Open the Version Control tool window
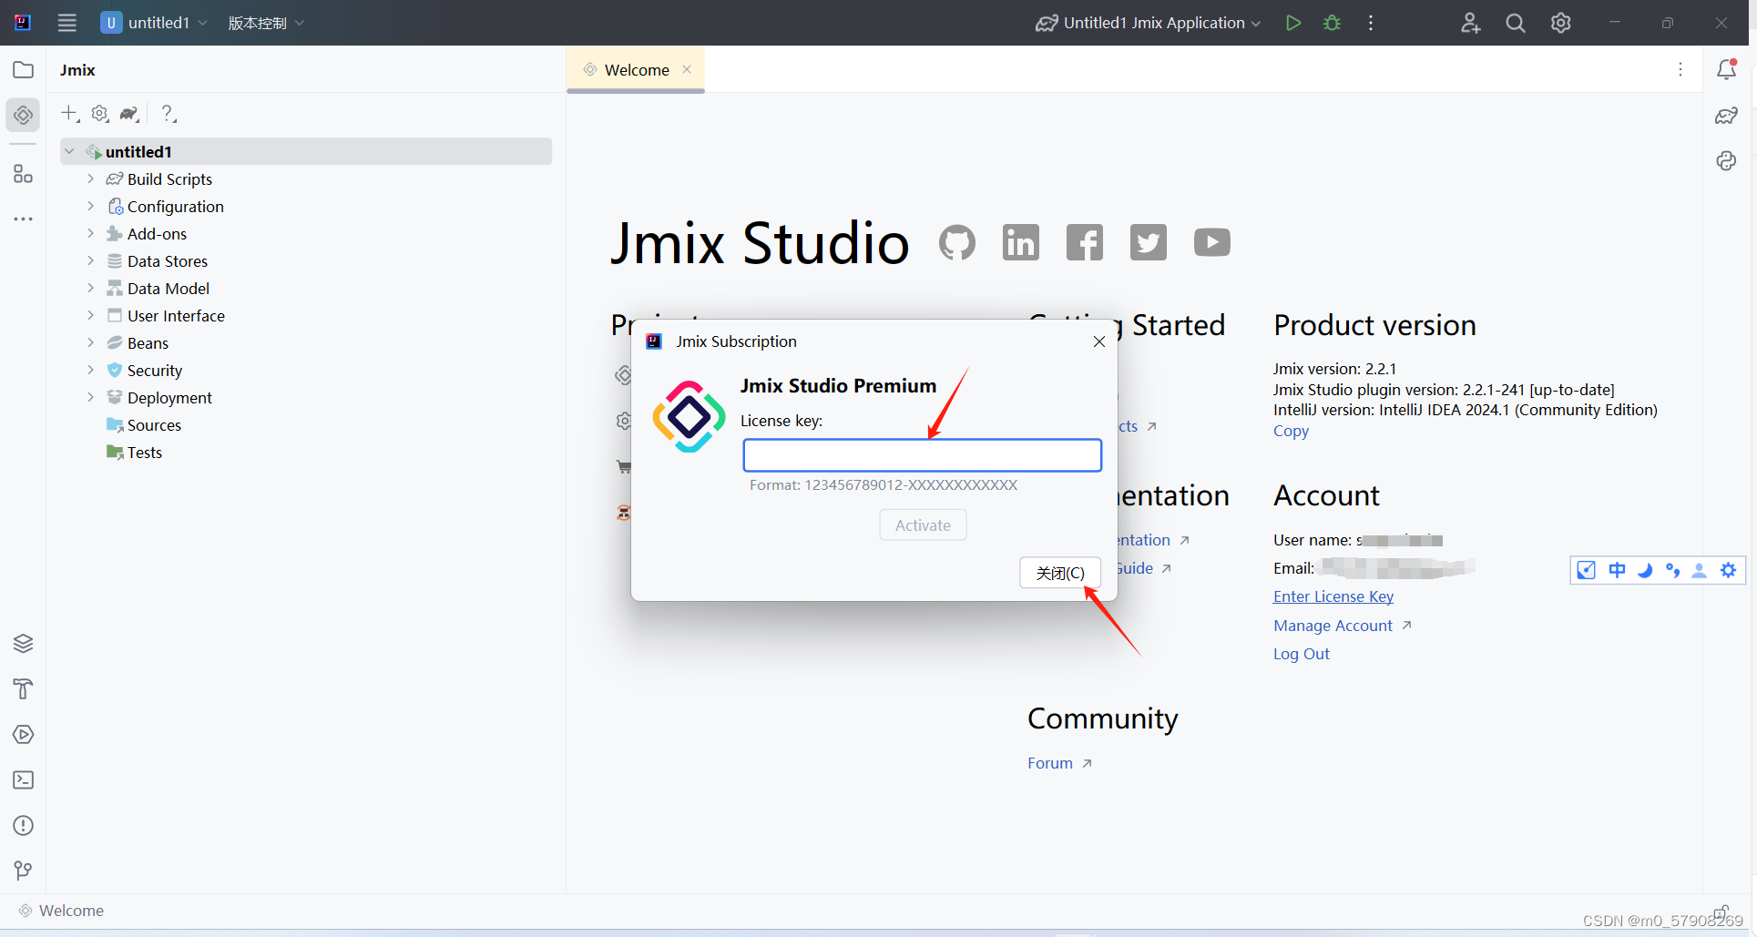The width and height of the screenshot is (1757, 937). tap(23, 871)
